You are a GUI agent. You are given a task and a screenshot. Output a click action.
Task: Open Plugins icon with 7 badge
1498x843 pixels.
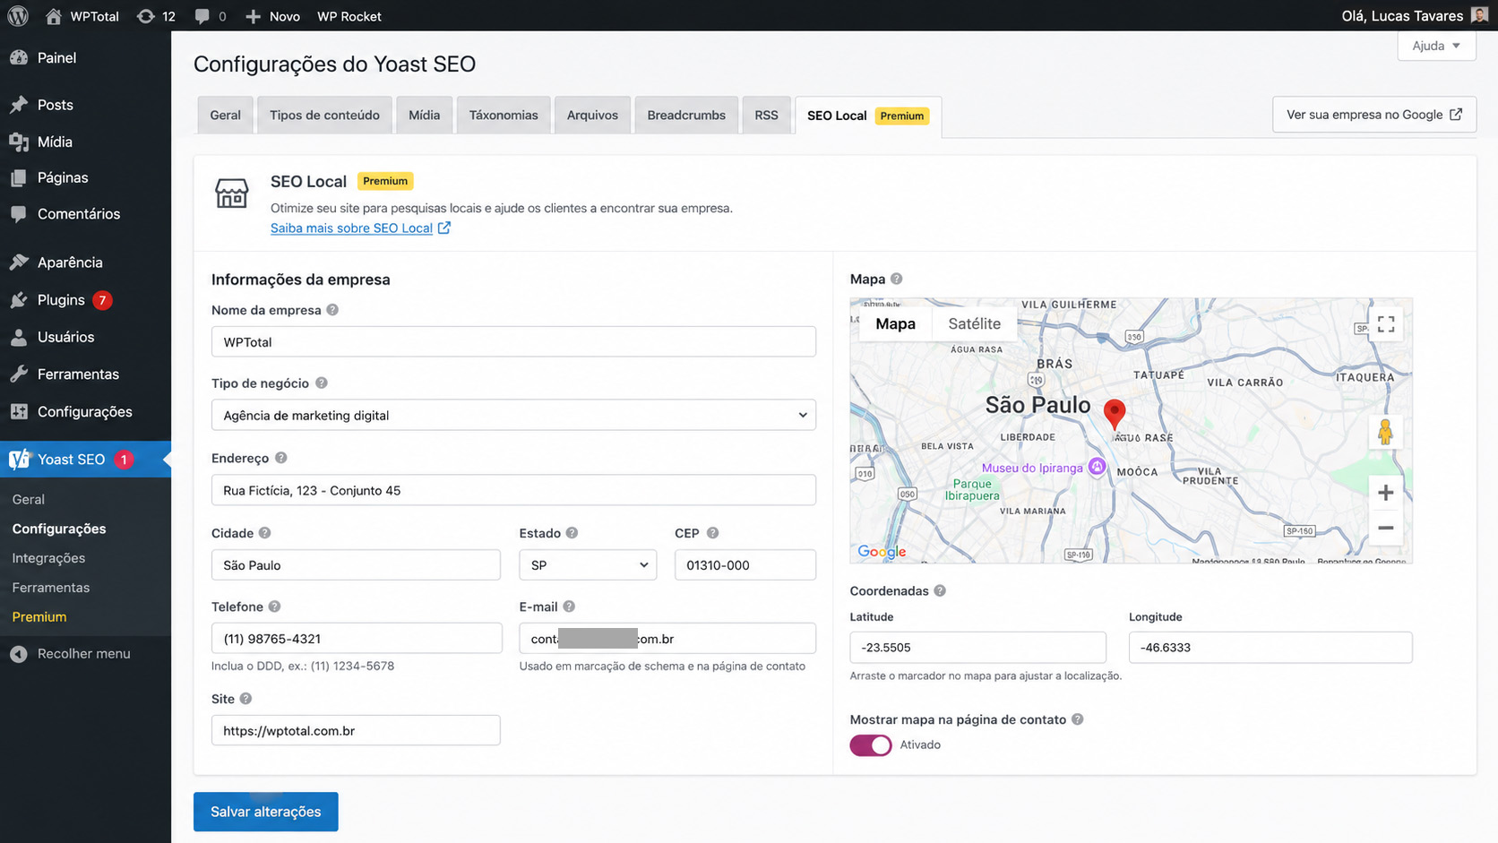coord(19,300)
